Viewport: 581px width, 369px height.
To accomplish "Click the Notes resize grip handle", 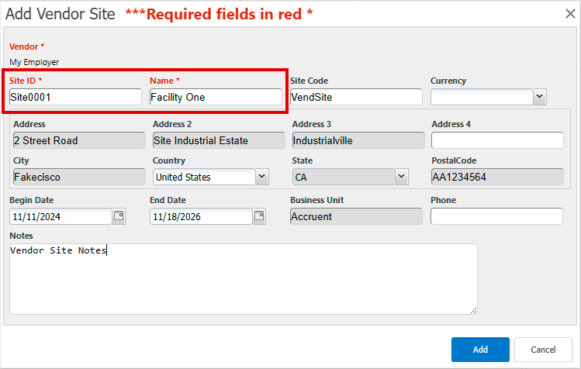I will [473, 310].
